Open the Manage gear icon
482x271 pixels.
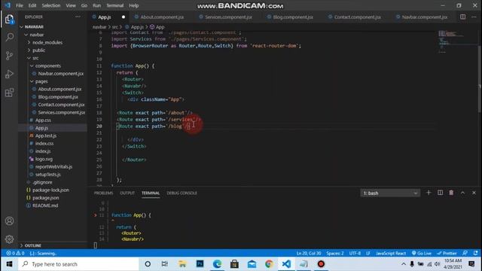pyautogui.click(x=10, y=239)
